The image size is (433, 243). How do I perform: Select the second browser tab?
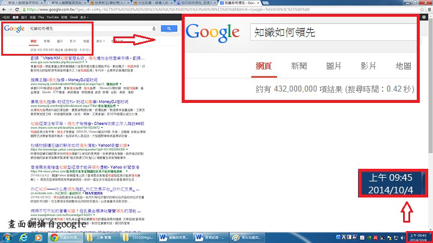coord(67,3)
